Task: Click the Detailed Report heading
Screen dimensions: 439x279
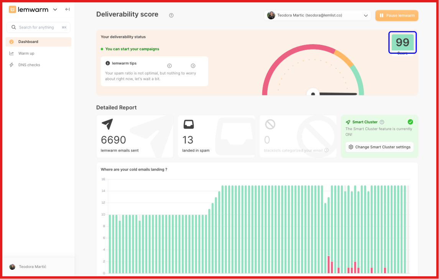Action: point(117,107)
